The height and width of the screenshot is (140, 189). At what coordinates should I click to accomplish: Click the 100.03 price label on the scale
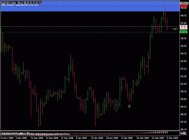click(x=184, y=3)
